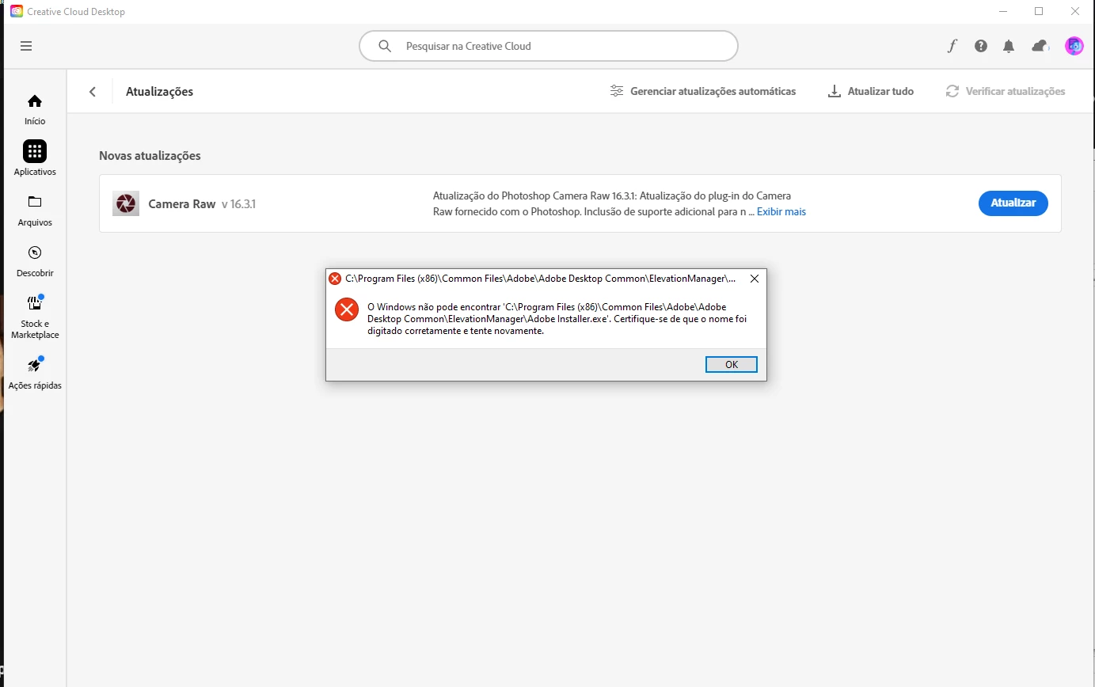This screenshot has height=687, width=1095.
Task: Open the fonts icon in header
Action: [x=952, y=46]
